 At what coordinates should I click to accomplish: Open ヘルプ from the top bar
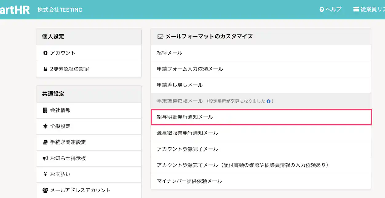pos(330,10)
